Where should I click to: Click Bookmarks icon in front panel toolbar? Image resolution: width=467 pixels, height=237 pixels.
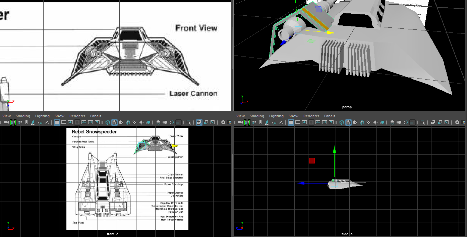(26, 122)
